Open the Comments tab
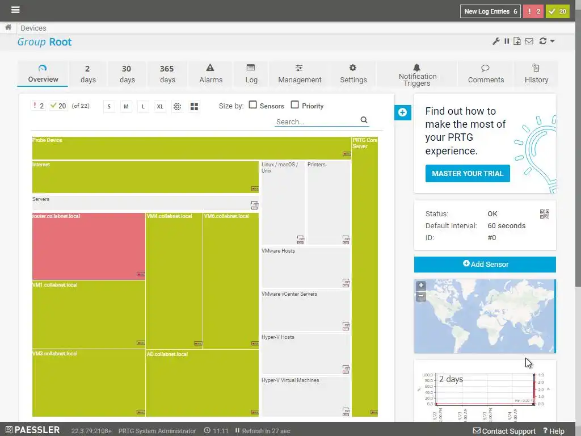This screenshot has height=436, width=581. click(486, 74)
